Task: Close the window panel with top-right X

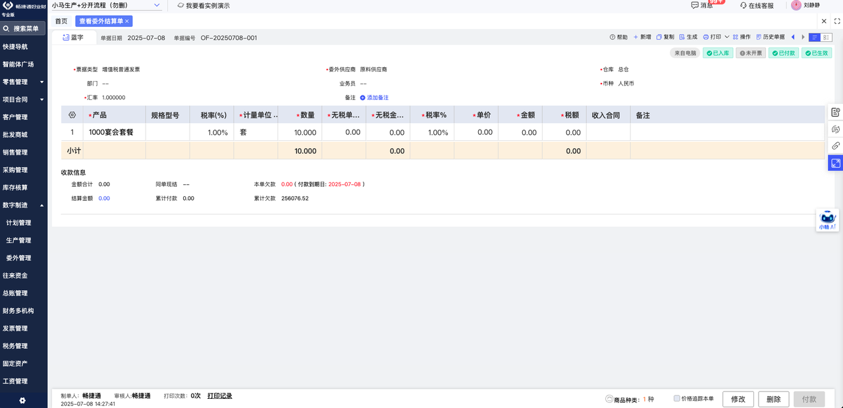Action: pos(824,21)
